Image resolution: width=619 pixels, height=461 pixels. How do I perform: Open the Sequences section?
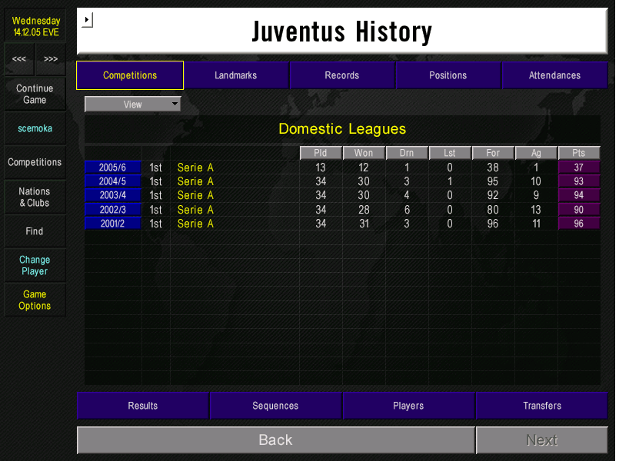coord(275,406)
